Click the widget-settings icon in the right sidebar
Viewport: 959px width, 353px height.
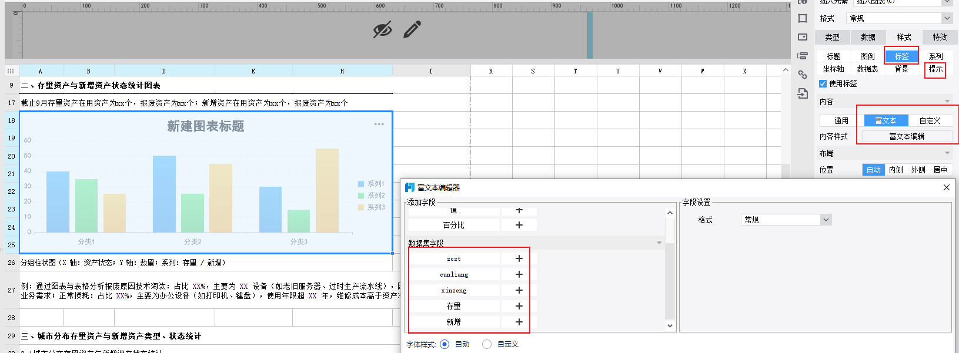(803, 37)
